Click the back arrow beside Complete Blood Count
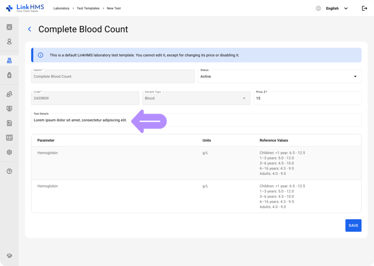 click(x=29, y=29)
